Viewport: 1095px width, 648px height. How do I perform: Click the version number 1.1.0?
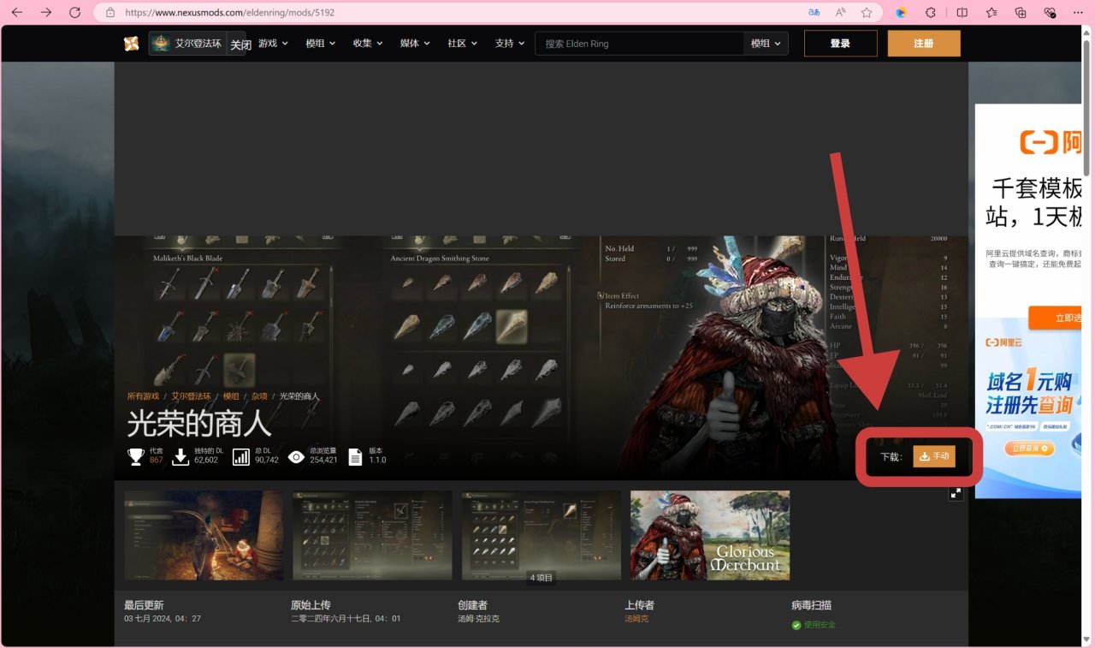tap(377, 460)
